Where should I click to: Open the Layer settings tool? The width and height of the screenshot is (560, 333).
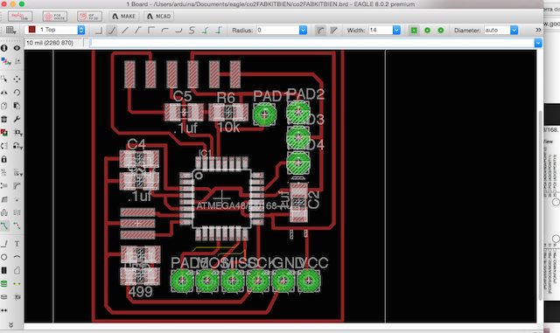5,61
